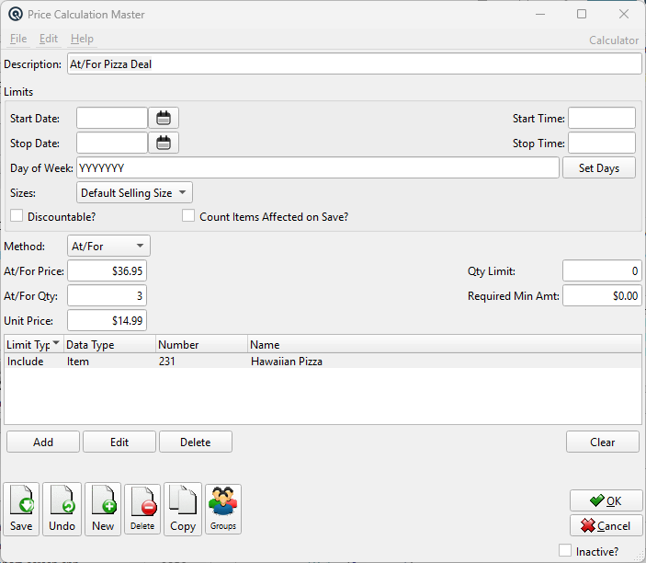Enable the Discountable? checkbox
Screen dimensions: 646x563
pyautogui.click(x=17, y=215)
